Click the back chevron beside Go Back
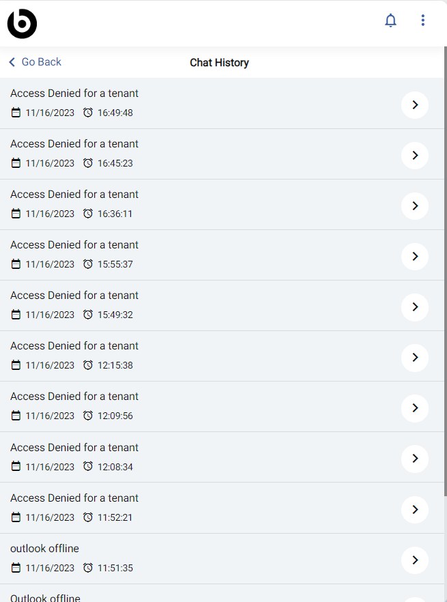447x602 pixels. (x=12, y=62)
